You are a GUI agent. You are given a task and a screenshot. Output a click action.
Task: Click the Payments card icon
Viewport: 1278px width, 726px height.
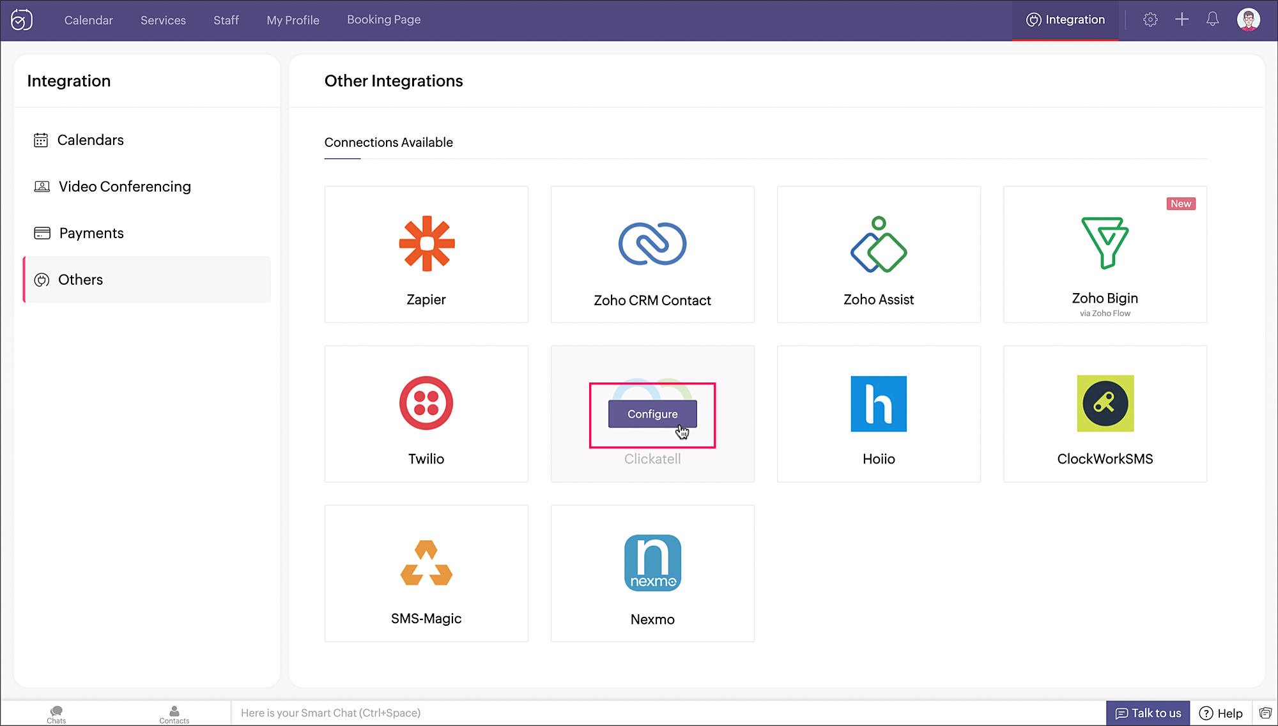pyautogui.click(x=42, y=233)
